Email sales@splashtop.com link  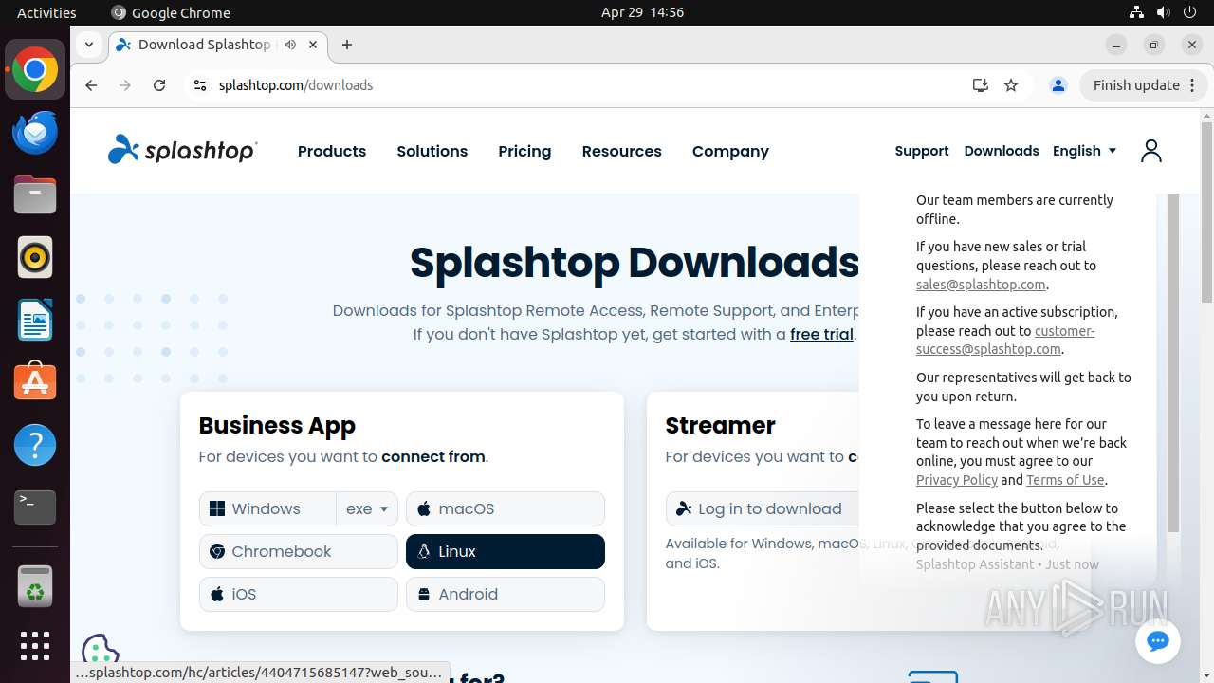(x=981, y=285)
